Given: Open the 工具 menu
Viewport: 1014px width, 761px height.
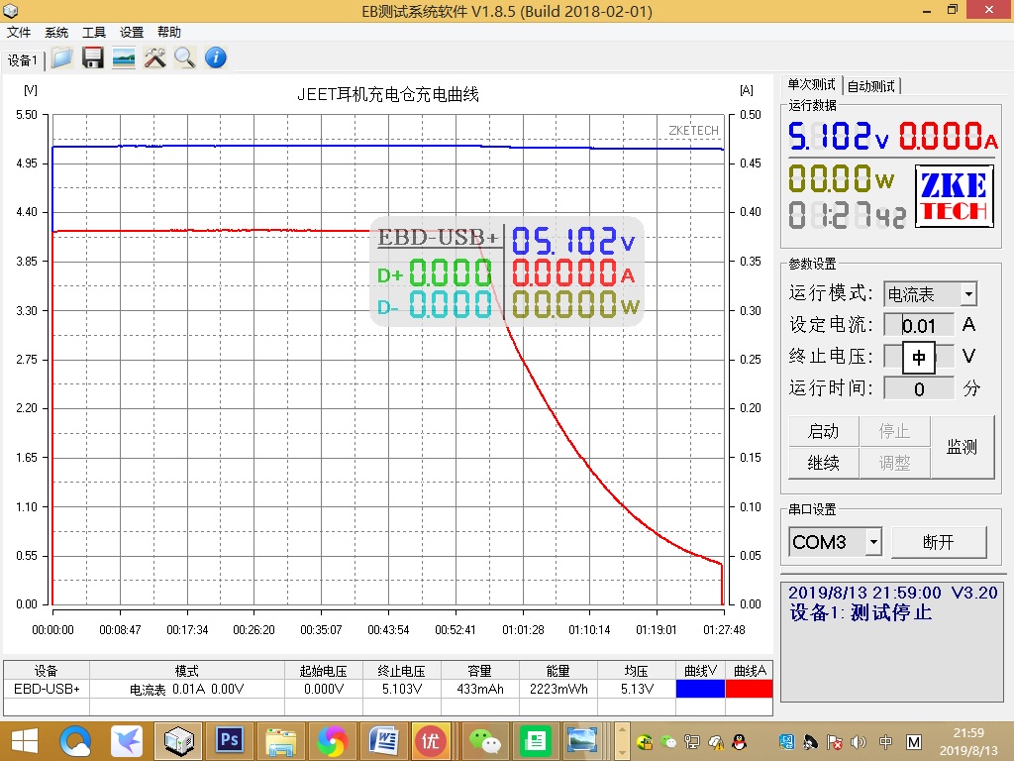Looking at the screenshot, I should 94,32.
